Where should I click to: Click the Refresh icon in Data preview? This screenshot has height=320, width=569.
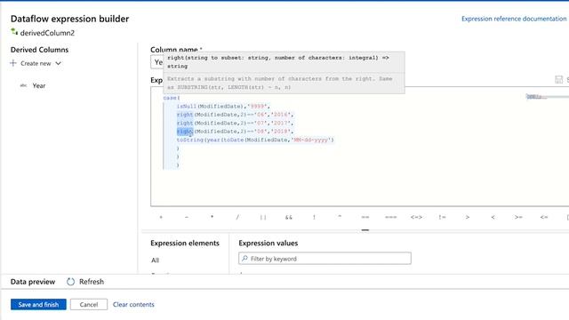[x=70, y=282]
